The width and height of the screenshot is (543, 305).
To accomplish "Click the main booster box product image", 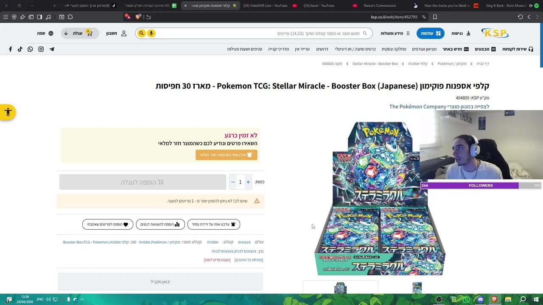I will [380, 198].
